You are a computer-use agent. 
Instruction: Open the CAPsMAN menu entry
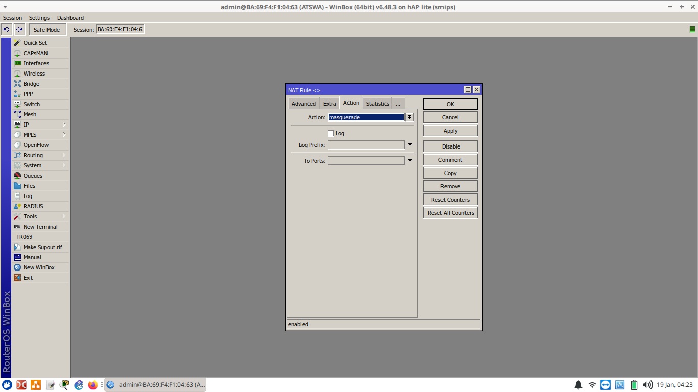coord(40,53)
